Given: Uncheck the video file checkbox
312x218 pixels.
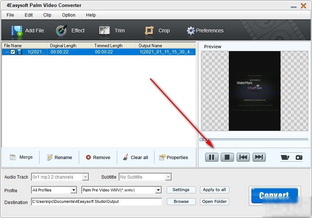Looking at the screenshot, I should (x=13, y=52).
